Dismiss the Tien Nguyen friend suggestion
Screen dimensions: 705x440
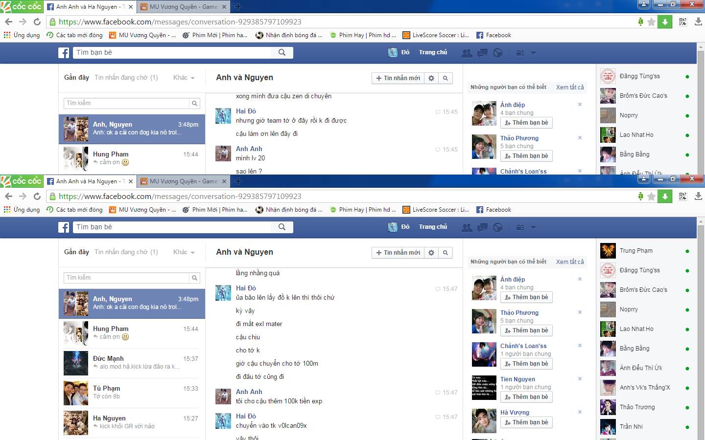click(x=580, y=379)
